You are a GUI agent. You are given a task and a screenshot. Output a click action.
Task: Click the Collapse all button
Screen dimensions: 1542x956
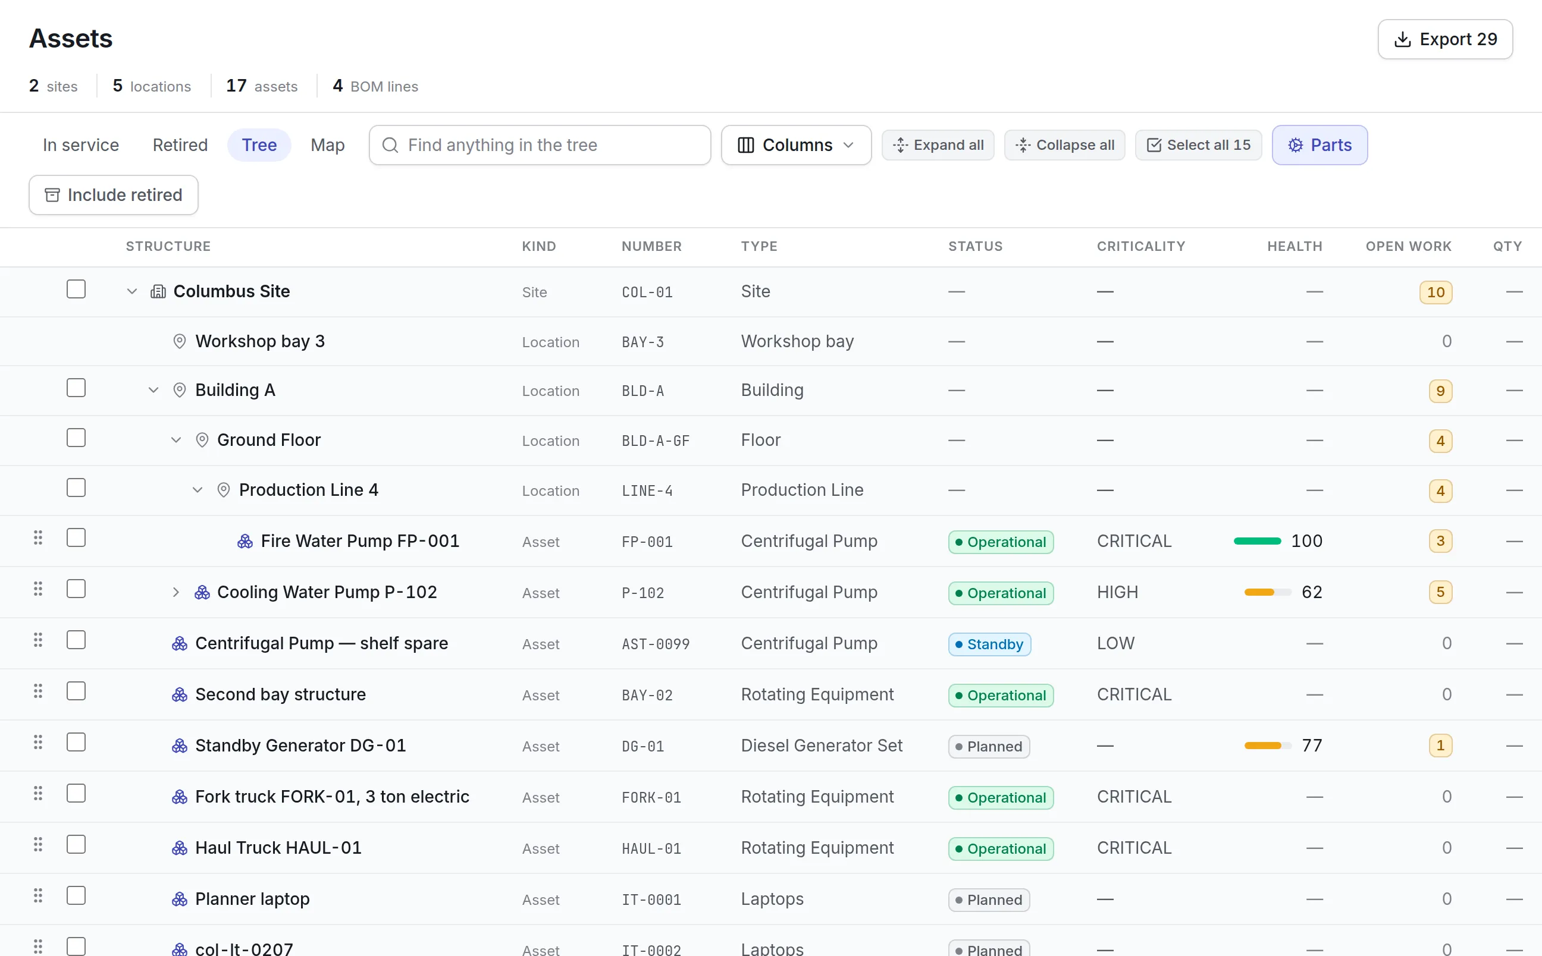1065,146
